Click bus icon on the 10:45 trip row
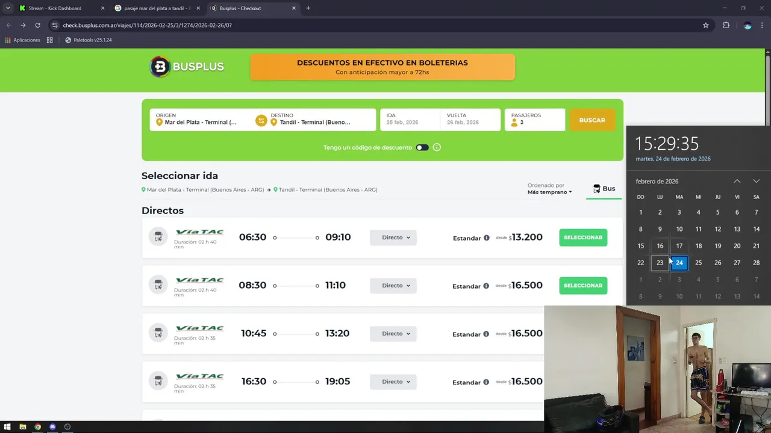This screenshot has height=433, width=771. click(x=158, y=333)
